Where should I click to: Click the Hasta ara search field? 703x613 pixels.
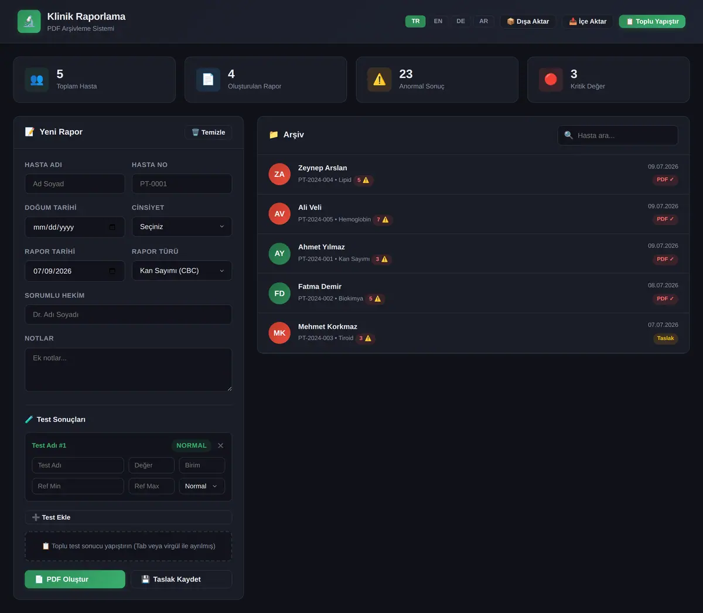click(618, 135)
